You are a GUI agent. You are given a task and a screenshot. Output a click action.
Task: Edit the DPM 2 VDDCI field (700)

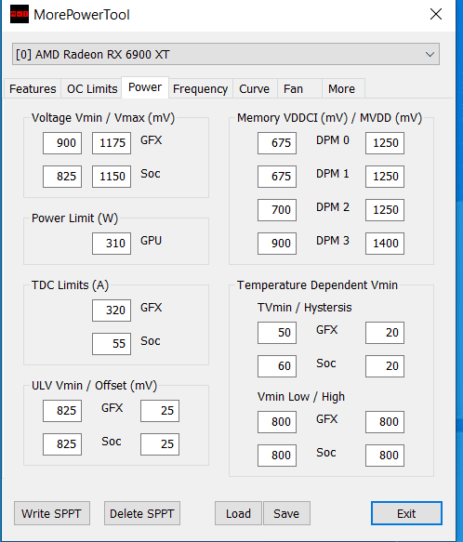point(277,210)
